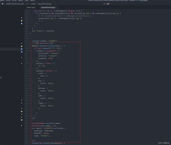The width and height of the screenshot is (171, 145).
Task: Place cursor on wrapText: true line
Action: tap(45, 58)
